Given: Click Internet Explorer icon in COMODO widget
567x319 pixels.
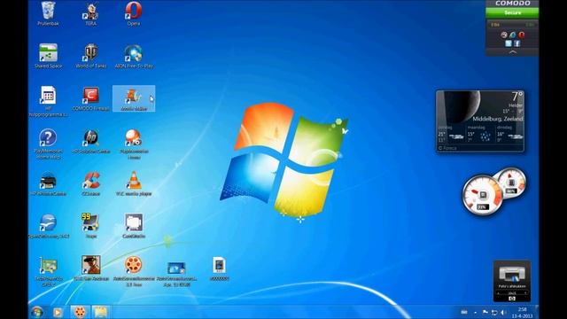Looking at the screenshot, I should pos(512,35).
